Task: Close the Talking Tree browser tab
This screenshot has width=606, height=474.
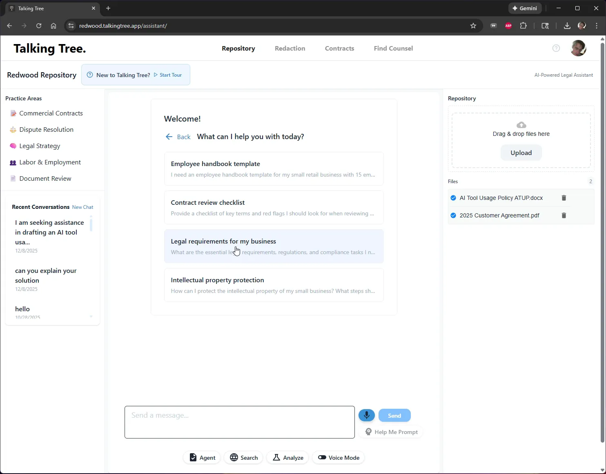Action: (x=94, y=8)
